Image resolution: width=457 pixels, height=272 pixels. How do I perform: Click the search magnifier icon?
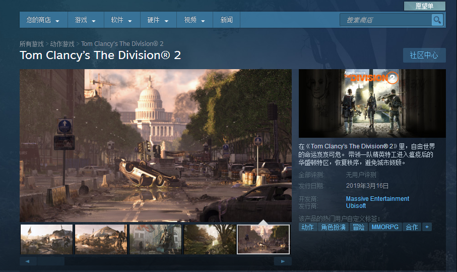[437, 20]
